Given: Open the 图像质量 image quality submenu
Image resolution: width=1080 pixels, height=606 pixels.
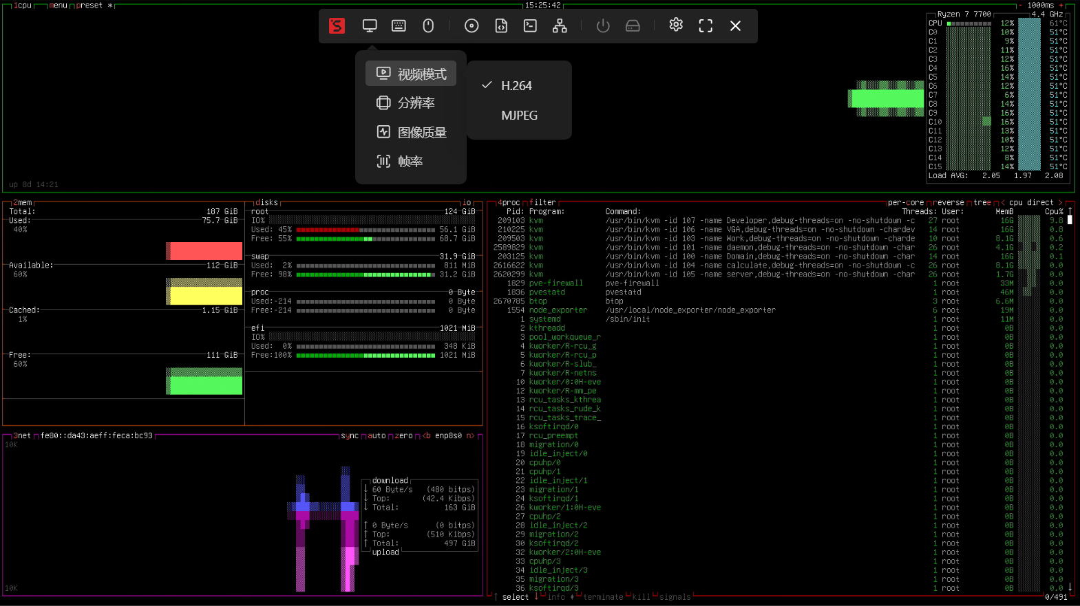Looking at the screenshot, I should pyautogui.click(x=411, y=132).
